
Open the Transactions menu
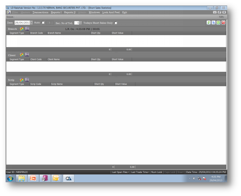pyautogui.click(x=40, y=12)
